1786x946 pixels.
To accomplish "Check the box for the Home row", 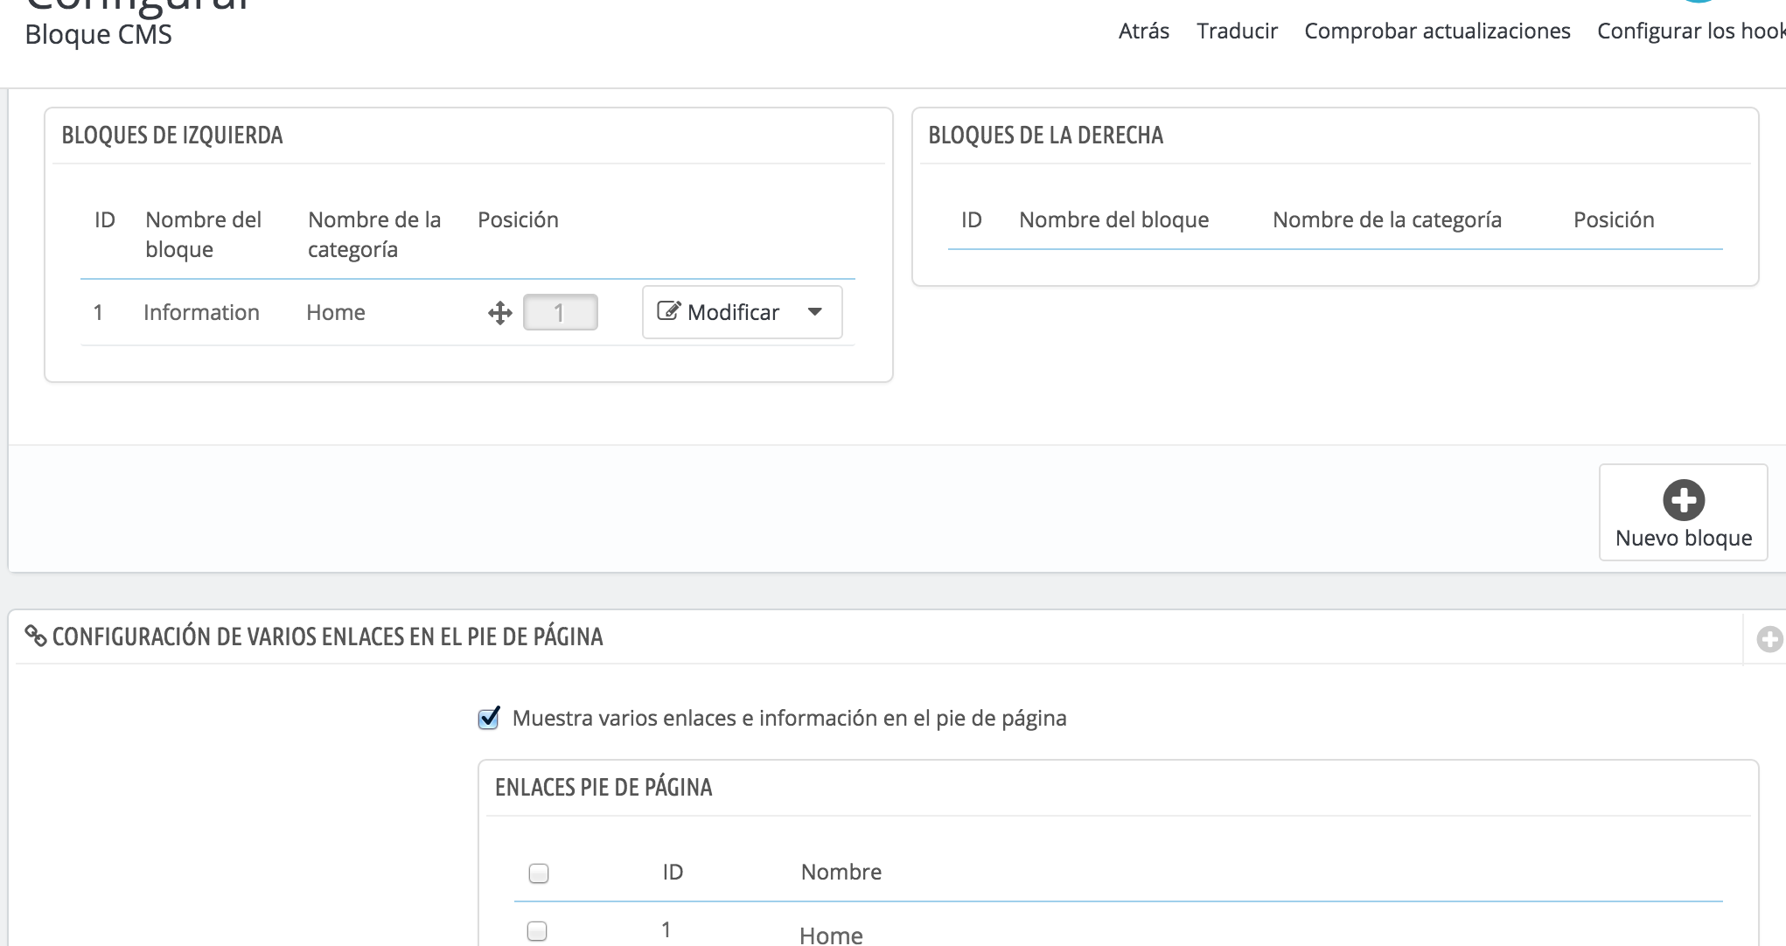I will coord(537,931).
